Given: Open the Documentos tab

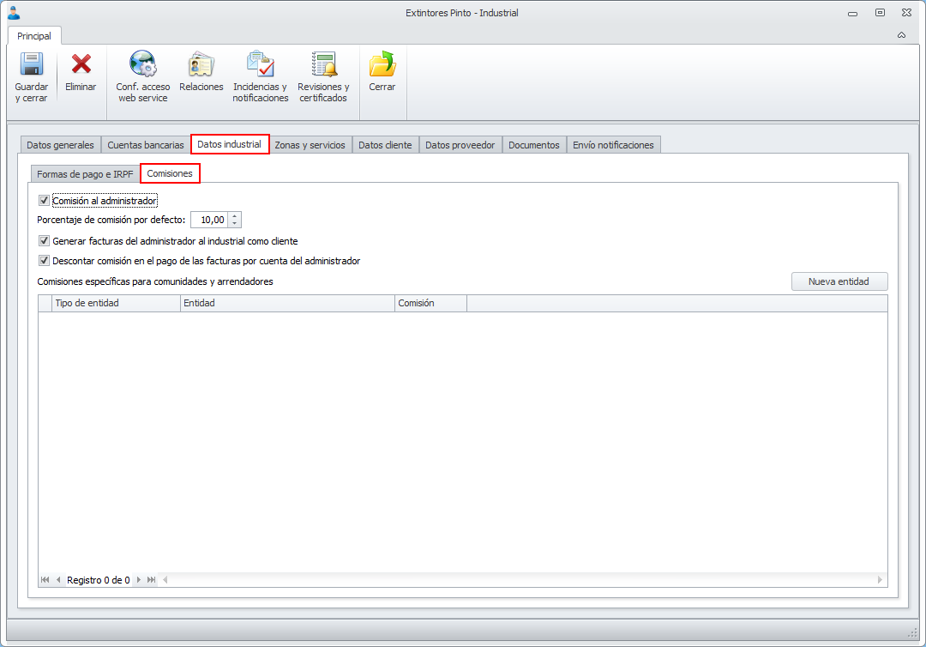Looking at the screenshot, I should pos(534,145).
